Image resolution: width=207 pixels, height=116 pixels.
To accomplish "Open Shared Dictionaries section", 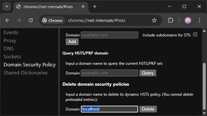I will (26, 73).
